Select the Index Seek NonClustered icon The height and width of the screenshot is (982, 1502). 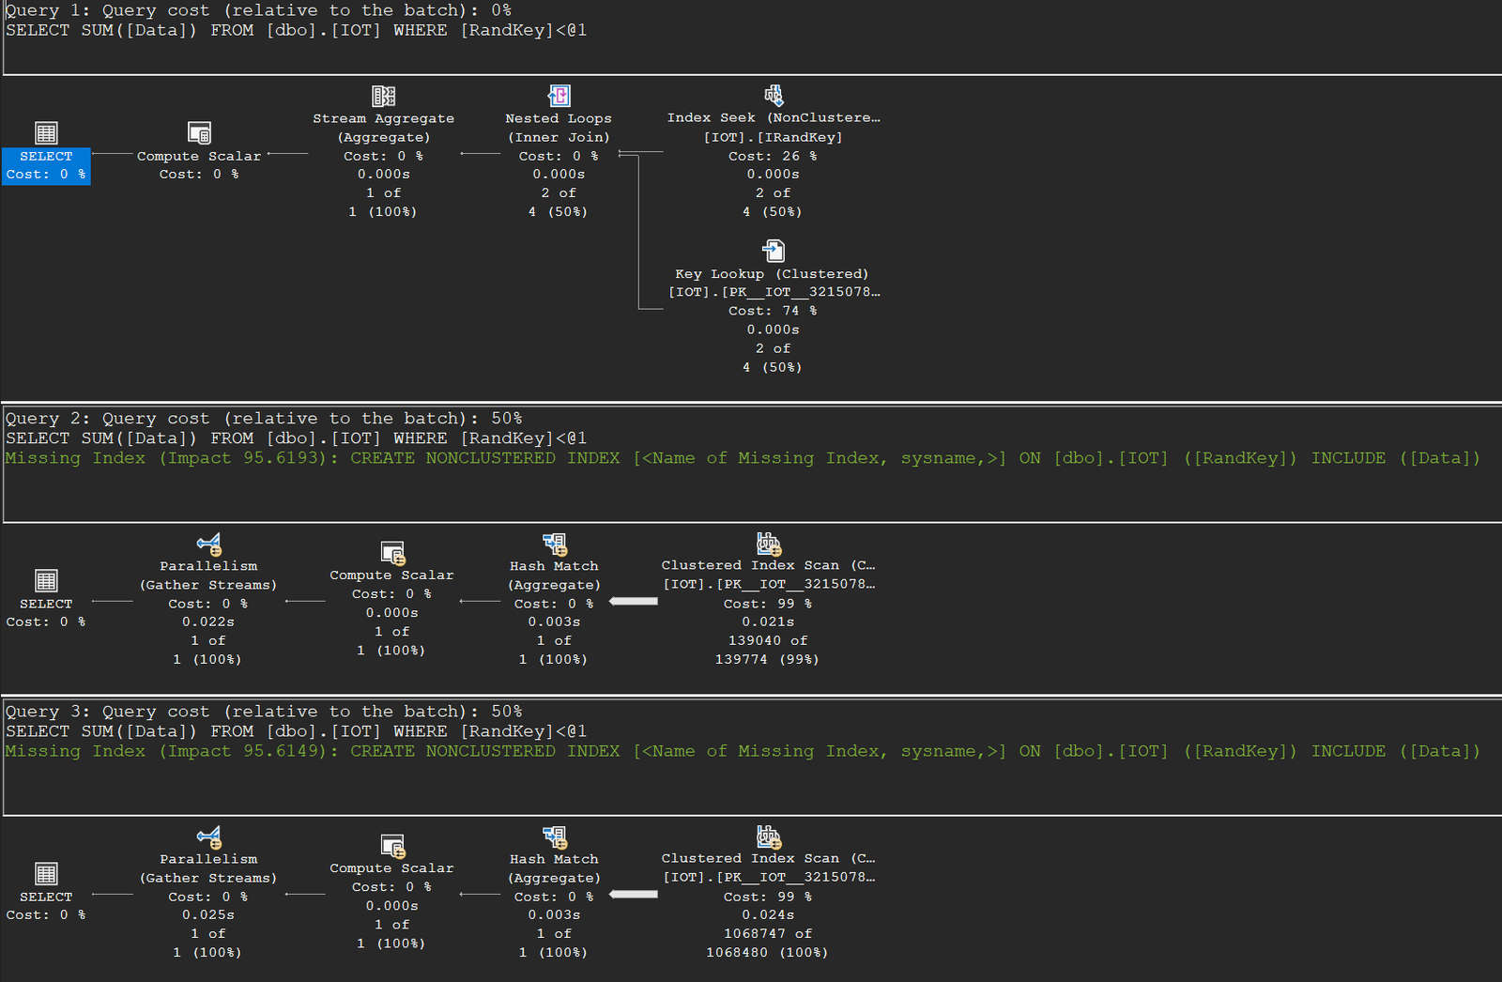click(774, 95)
